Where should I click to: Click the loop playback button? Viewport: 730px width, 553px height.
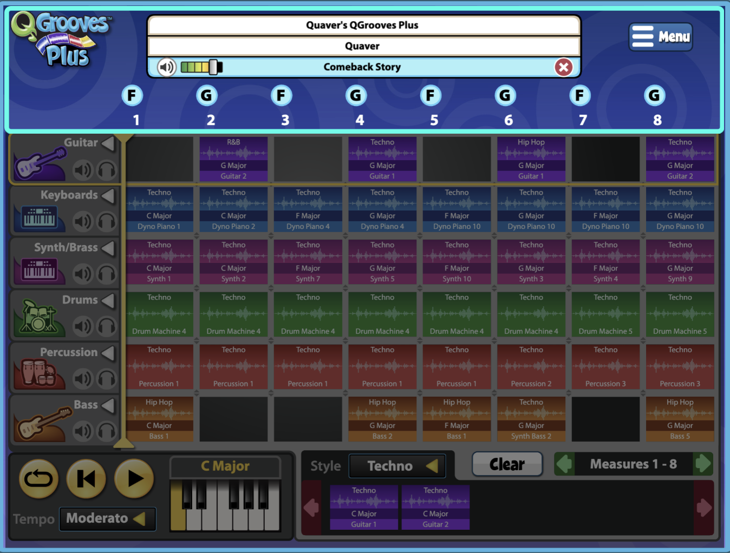click(38, 478)
